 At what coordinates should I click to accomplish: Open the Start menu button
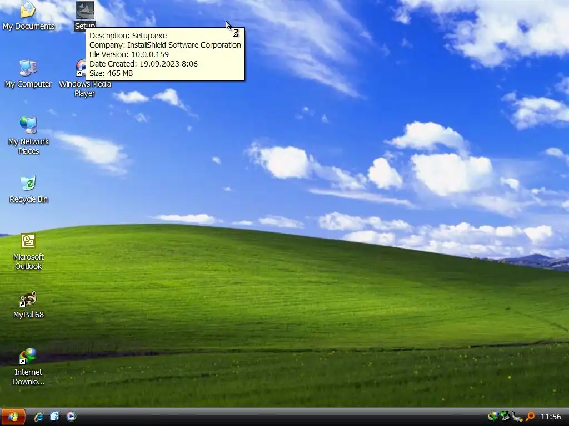(x=13, y=417)
